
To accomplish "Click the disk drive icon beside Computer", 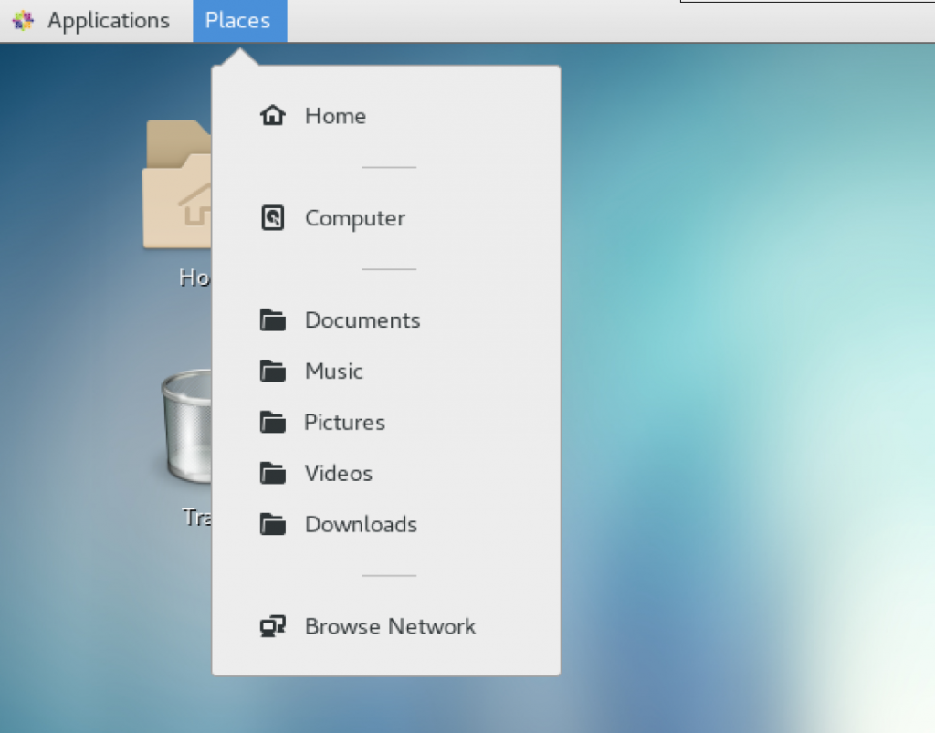I will (272, 218).
